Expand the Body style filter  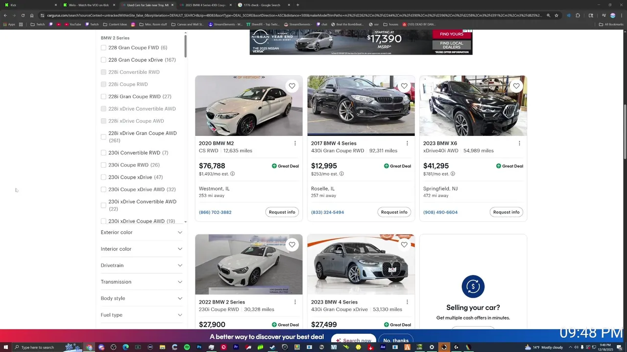142,298
